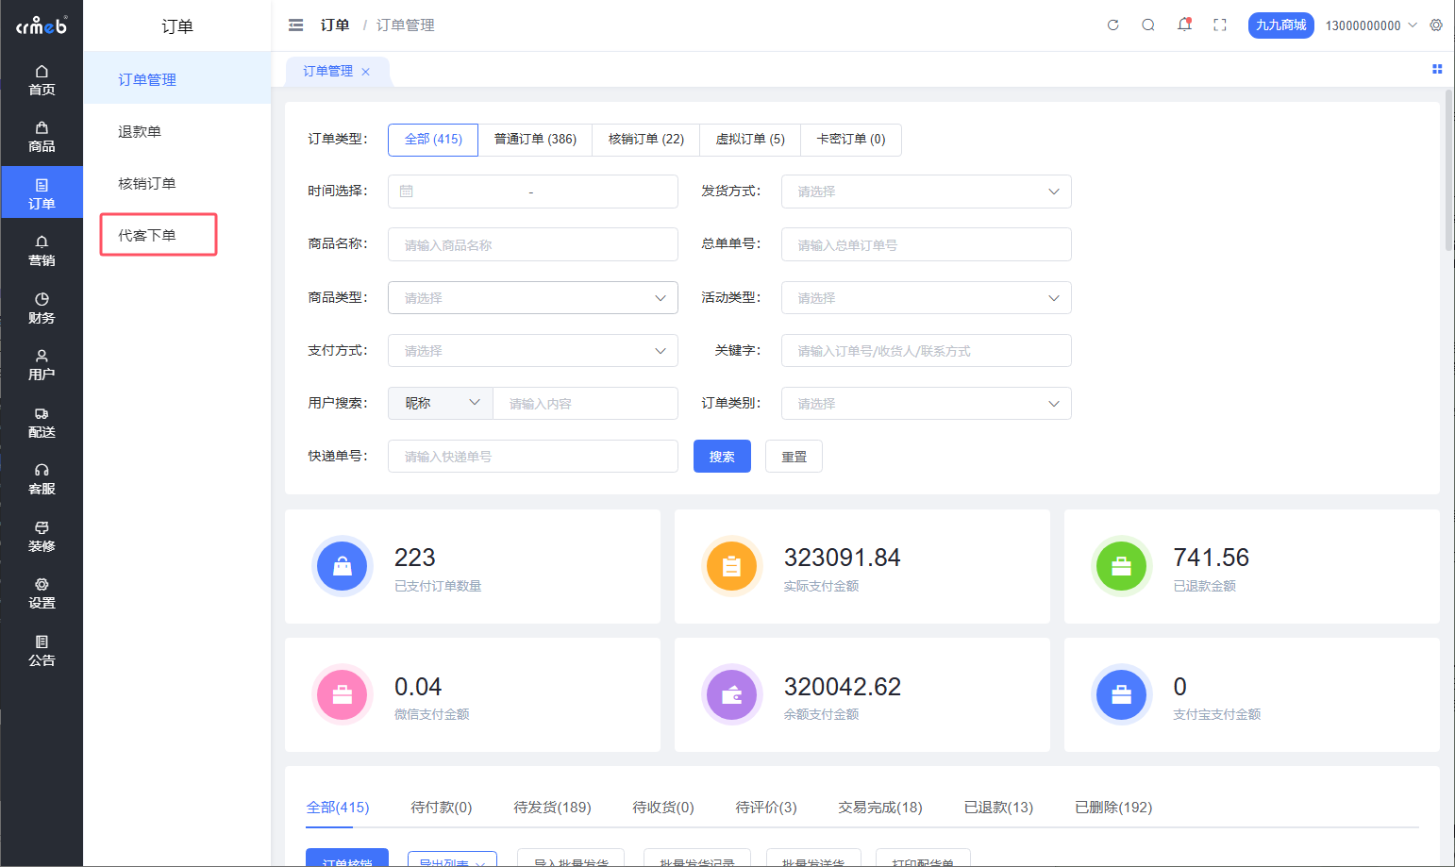Click the crmeb logo
The image size is (1455, 867).
click(x=42, y=25)
